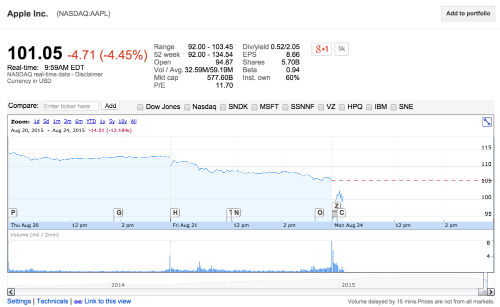
Task: Select news marker H flag
Action: click(175, 213)
